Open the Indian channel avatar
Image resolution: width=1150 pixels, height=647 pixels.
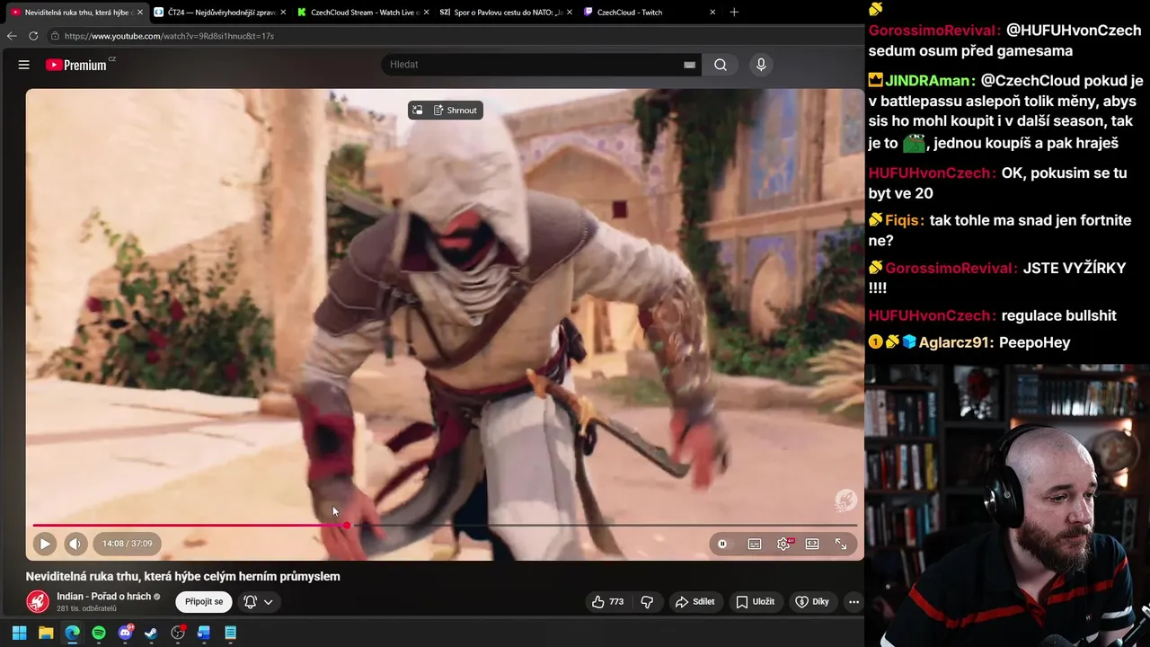[38, 602]
